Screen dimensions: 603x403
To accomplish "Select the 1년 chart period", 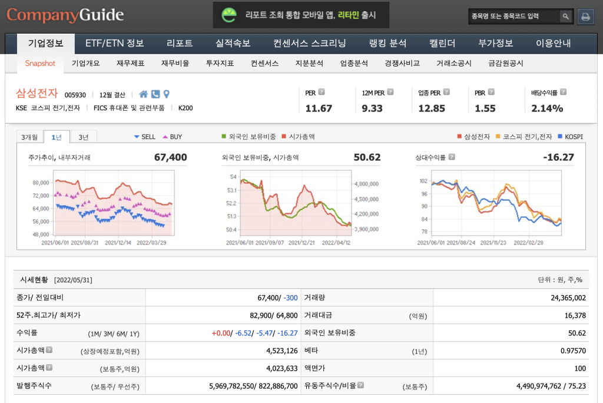I will pyautogui.click(x=57, y=137).
